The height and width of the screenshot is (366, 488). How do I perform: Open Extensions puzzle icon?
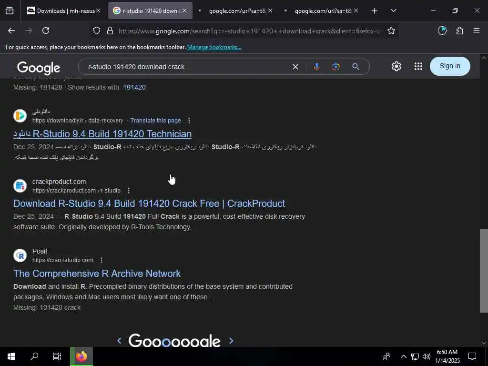click(x=459, y=30)
